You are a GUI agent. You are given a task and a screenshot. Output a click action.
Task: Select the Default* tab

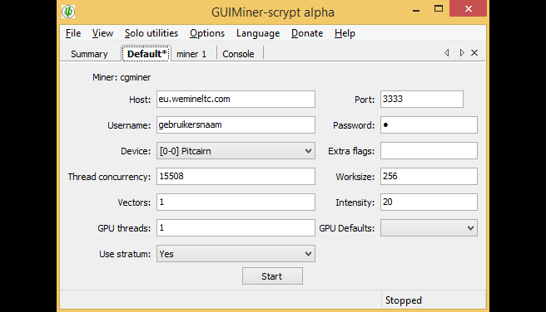coord(146,54)
